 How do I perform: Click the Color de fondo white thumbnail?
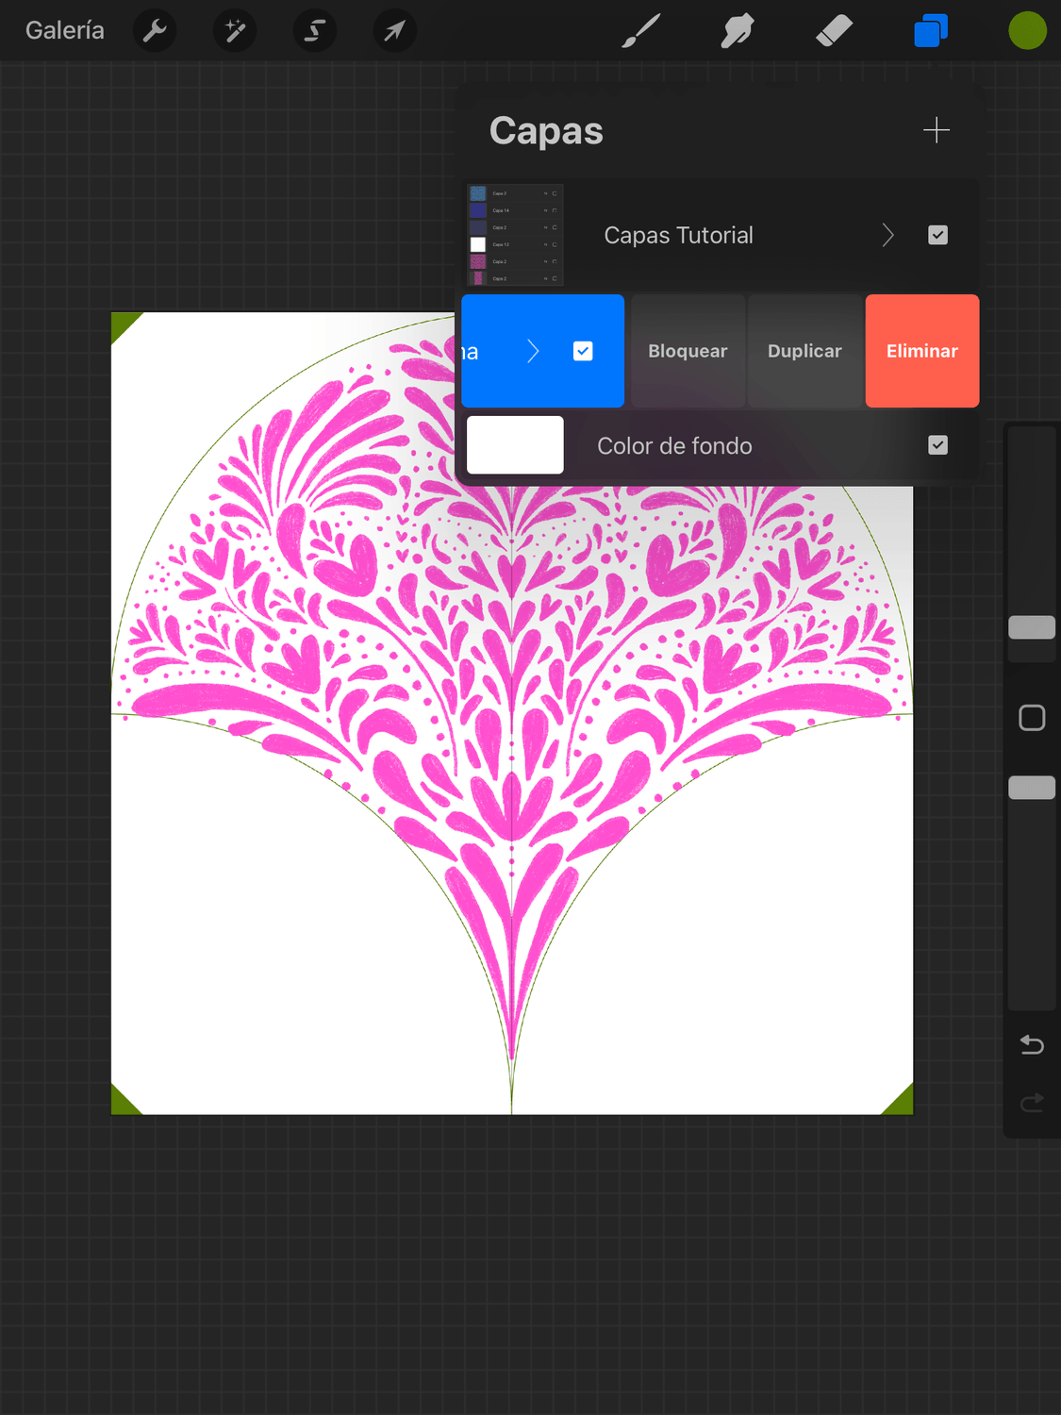point(515,445)
